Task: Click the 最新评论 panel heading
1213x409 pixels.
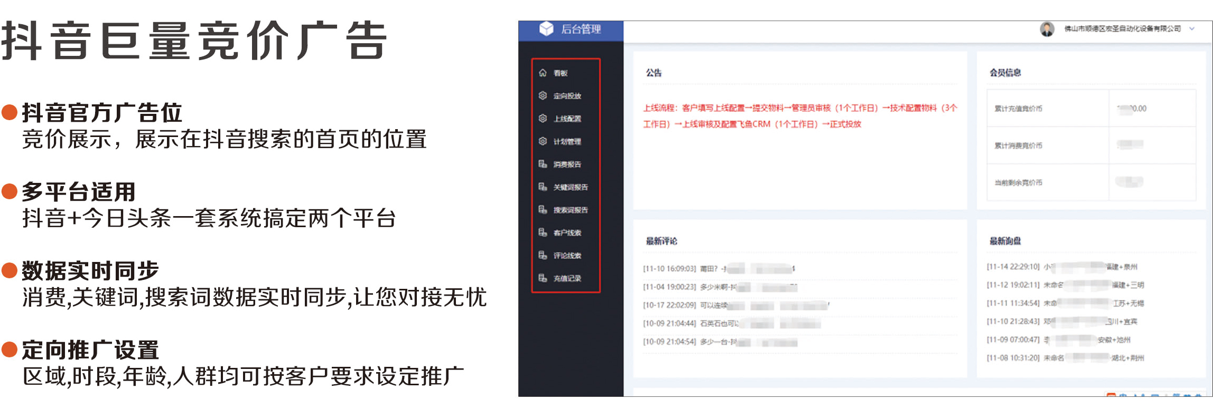Action: click(x=661, y=241)
